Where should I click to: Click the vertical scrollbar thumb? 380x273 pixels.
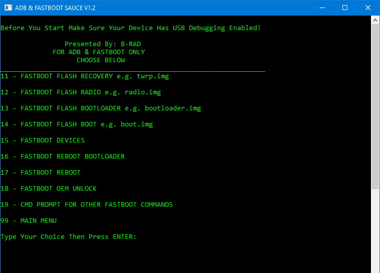(375, 106)
